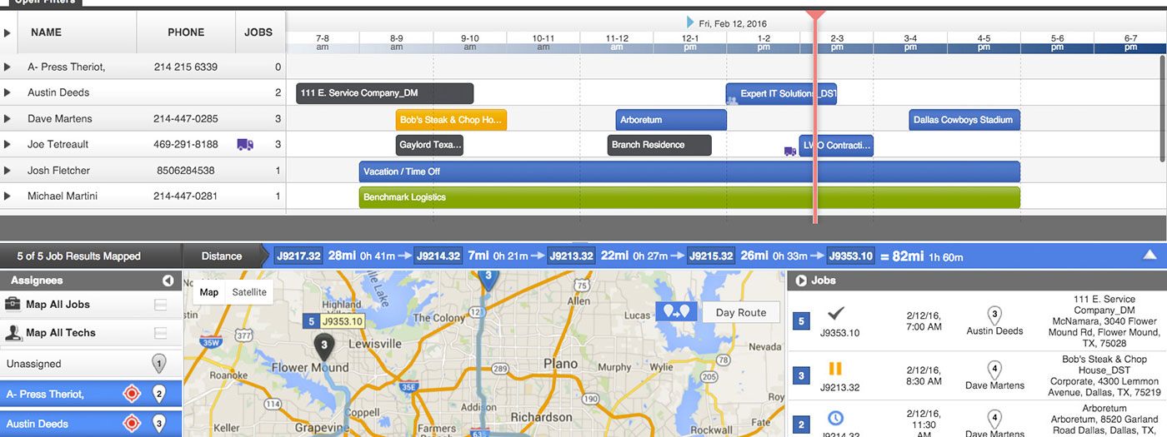The image size is (1167, 437).
Task: Collapse the Assignees panel with the left arrow
Action: pyautogui.click(x=168, y=281)
